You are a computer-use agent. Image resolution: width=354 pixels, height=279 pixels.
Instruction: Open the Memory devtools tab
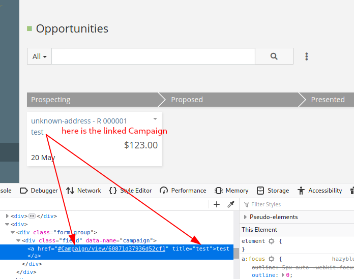tap(231, 191)
